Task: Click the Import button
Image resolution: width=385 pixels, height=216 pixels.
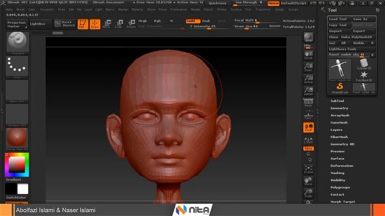Action: (x=340, y=31)
